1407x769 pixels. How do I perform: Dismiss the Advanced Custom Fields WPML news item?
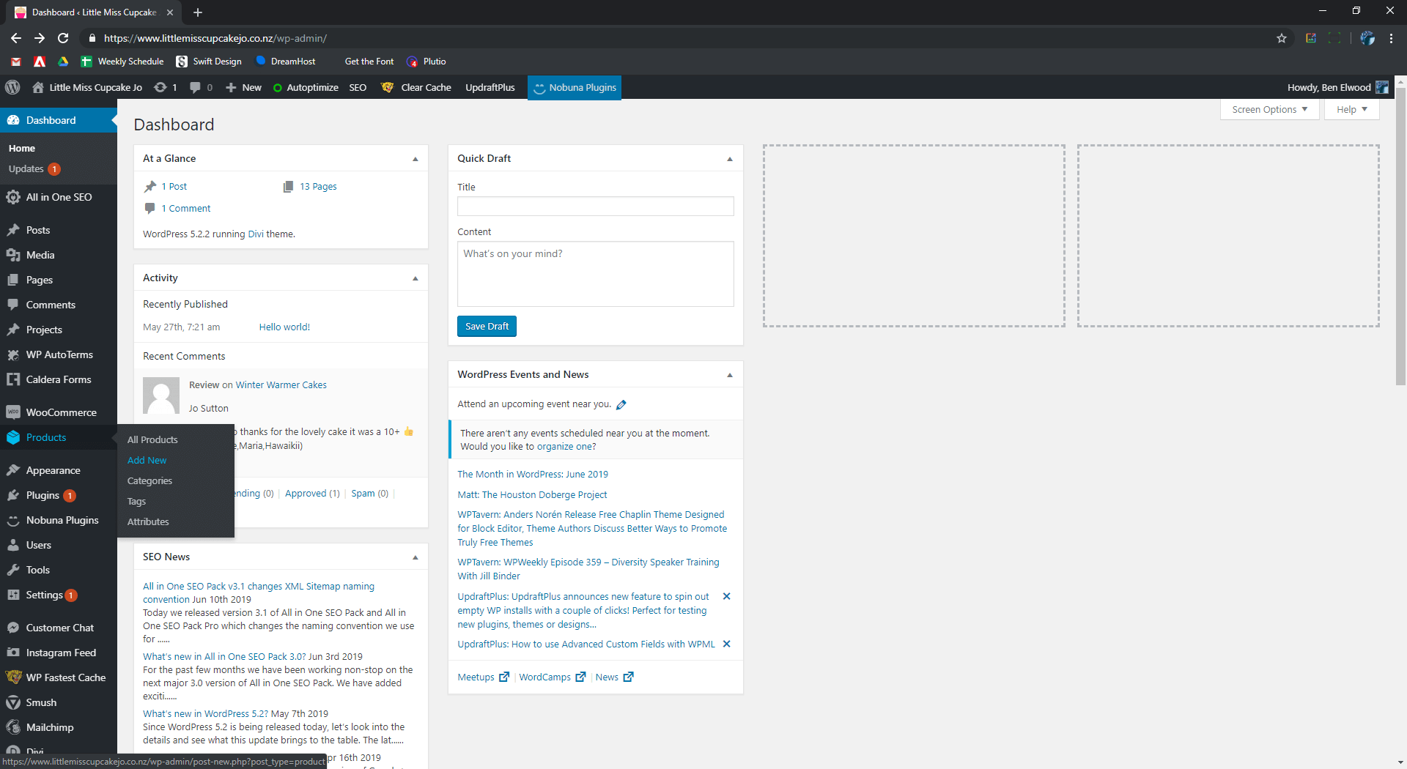coord(726,644)
